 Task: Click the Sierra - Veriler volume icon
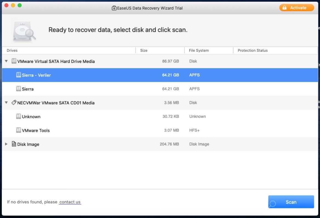(19, 75)
